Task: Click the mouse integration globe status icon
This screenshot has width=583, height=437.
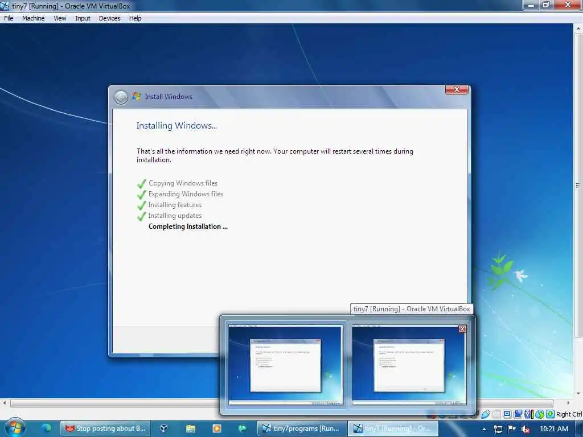Action: click(540, 414)
